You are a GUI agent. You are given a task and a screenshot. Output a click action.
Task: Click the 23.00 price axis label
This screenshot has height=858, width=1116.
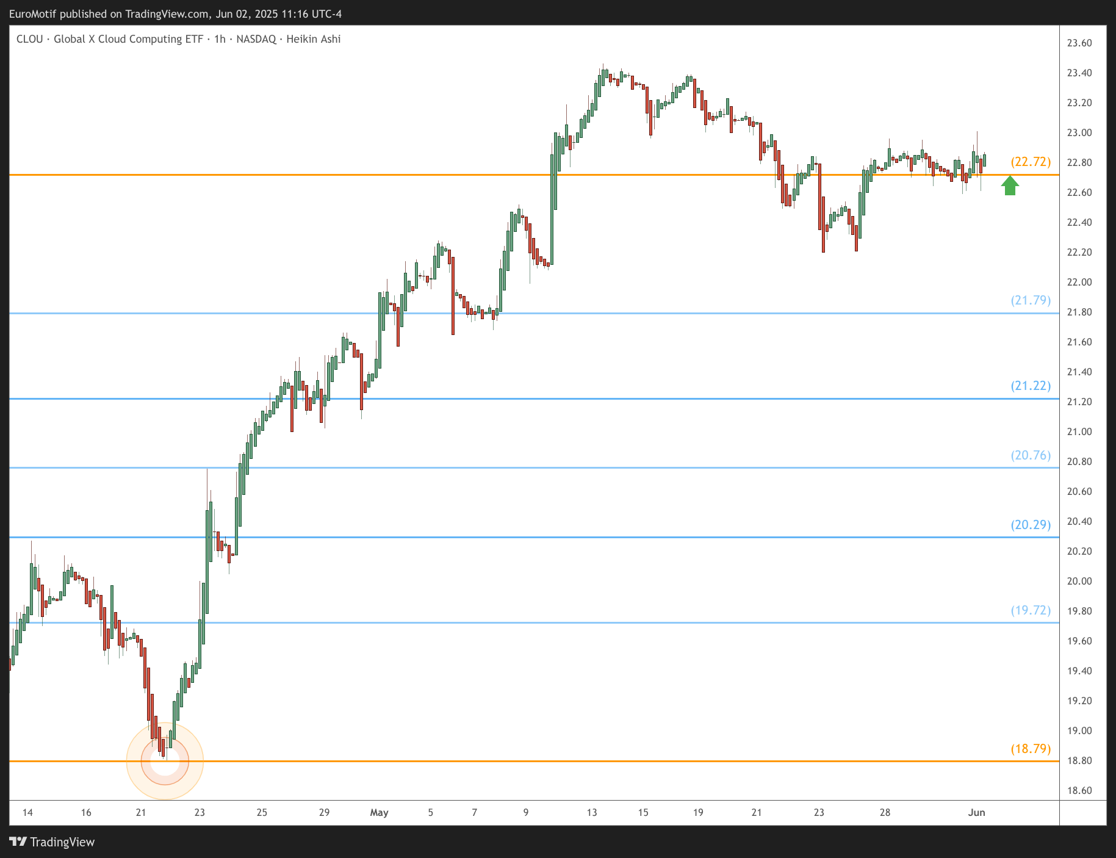tap(1079, 132)
